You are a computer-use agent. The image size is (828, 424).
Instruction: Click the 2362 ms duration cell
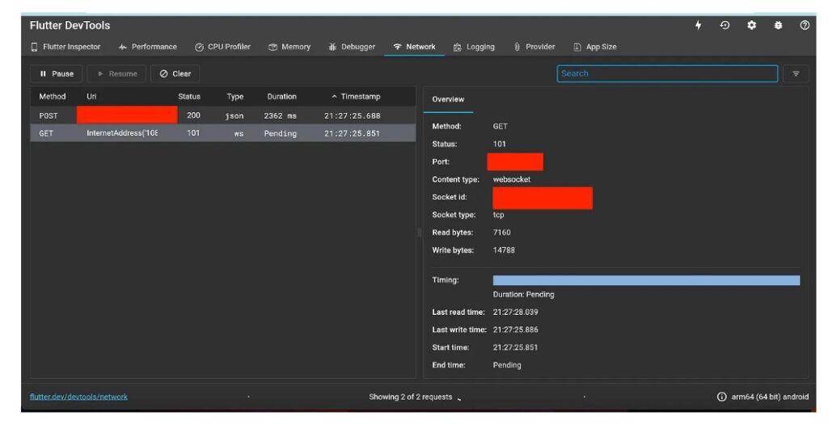[x=281, y=116]
